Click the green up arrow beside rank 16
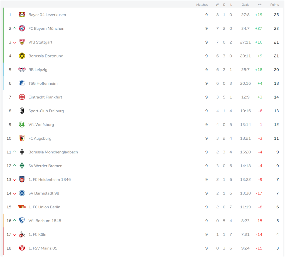285x257 pixels. [x=14, y=220]
